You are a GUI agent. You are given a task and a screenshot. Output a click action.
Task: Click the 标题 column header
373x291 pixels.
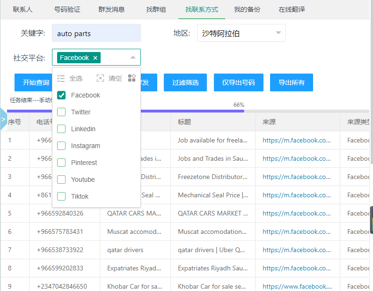184,122
